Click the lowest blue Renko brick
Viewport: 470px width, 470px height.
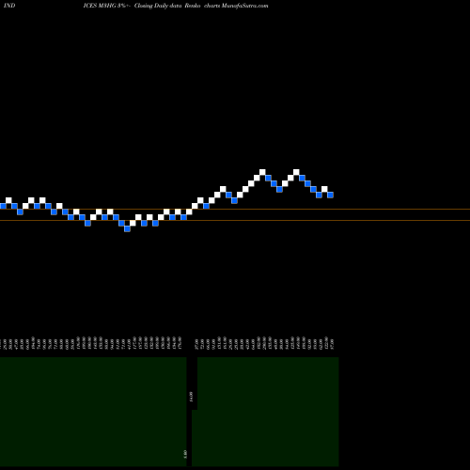127,228
